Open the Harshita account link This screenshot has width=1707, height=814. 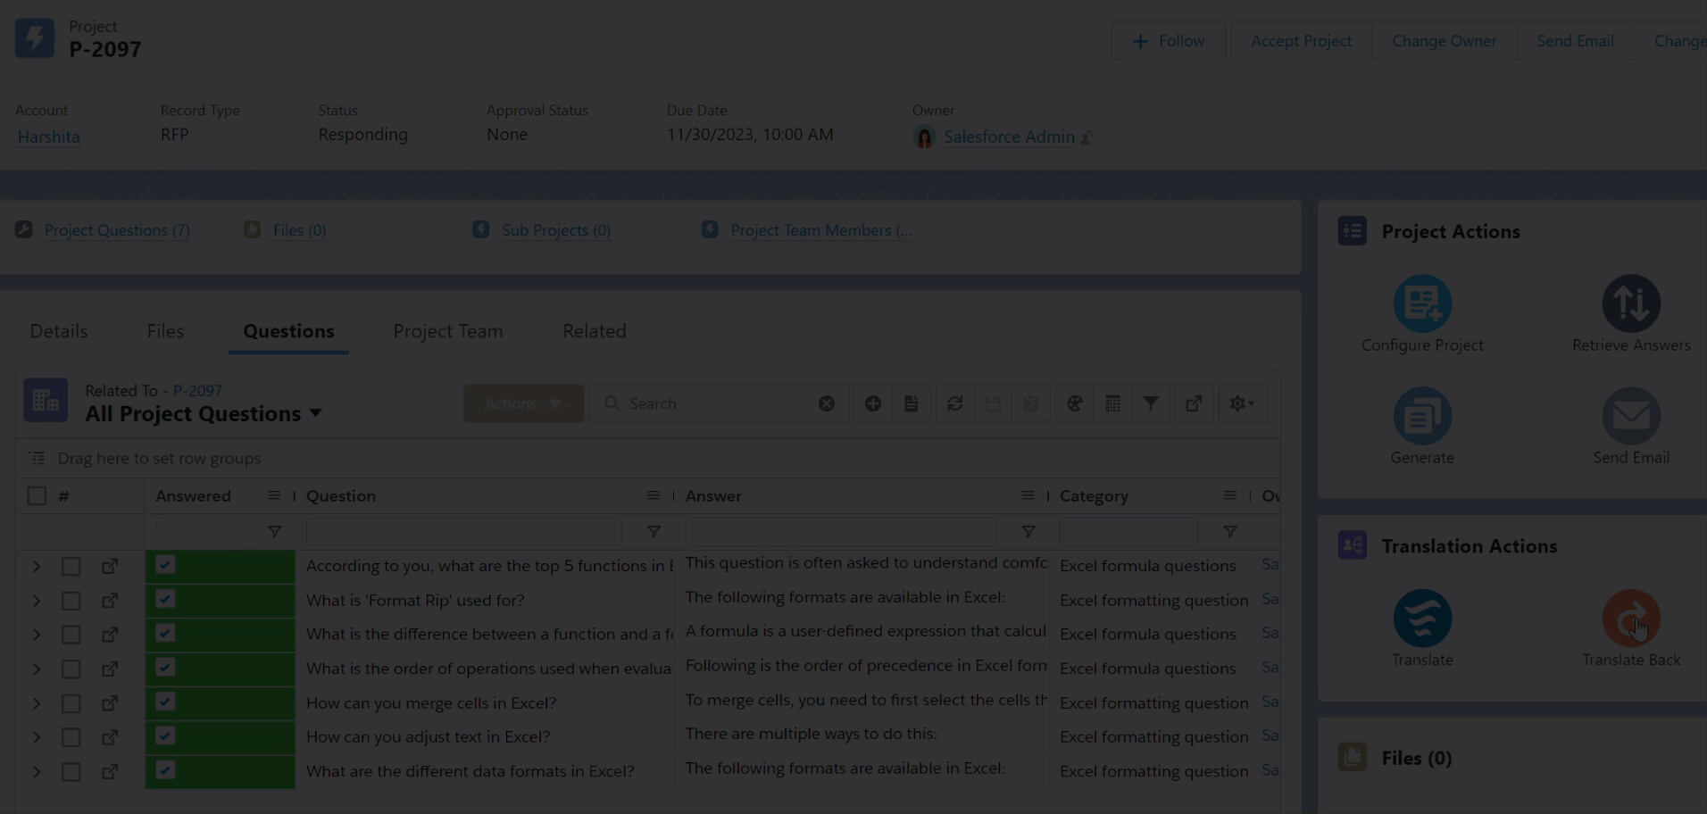(49, 137)
